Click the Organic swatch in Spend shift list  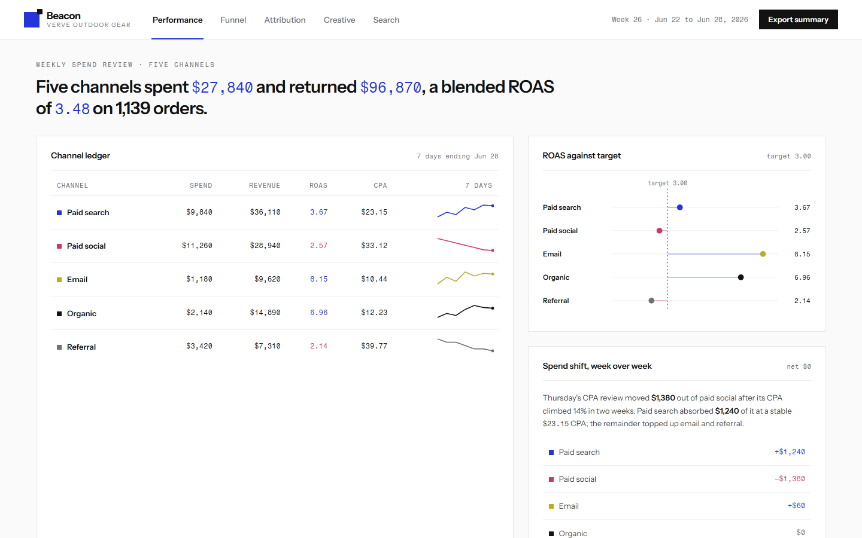(x=551, y=534)
